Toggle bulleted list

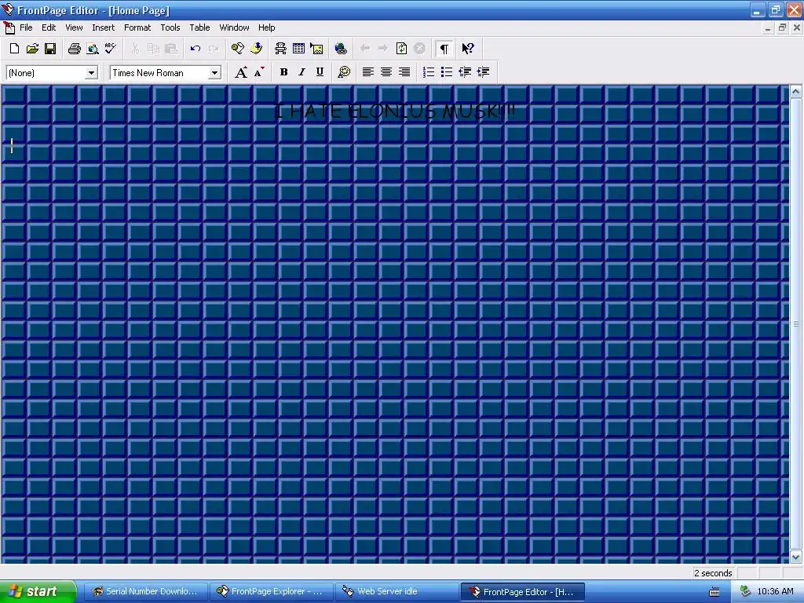tap(447, 72)
